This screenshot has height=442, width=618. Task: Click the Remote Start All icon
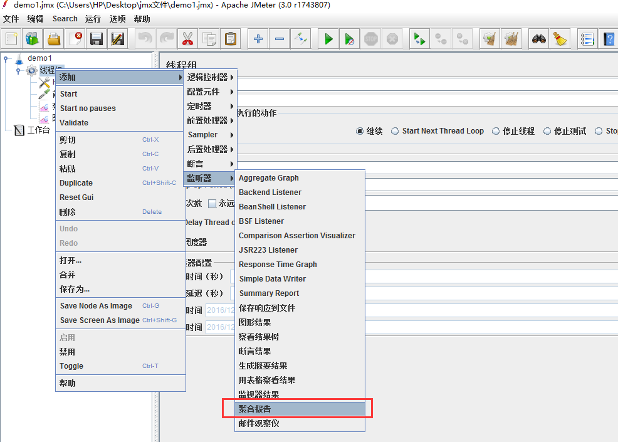419,39
